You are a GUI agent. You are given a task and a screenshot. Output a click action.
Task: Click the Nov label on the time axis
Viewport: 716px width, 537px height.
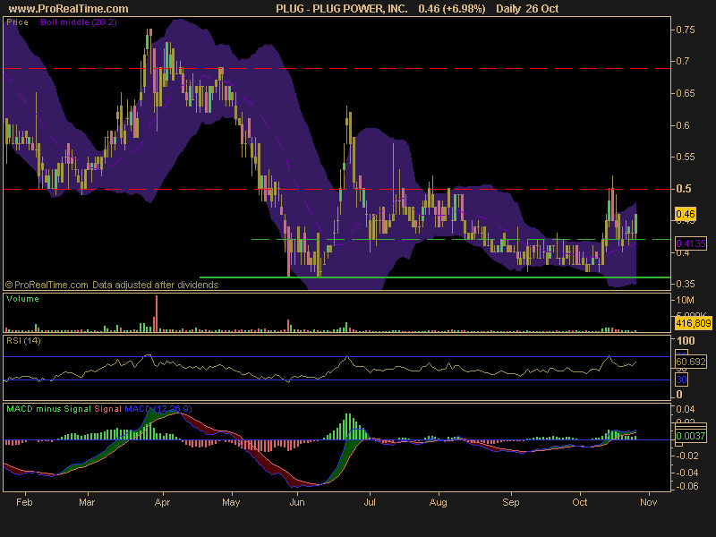click(x=648, y=502)
